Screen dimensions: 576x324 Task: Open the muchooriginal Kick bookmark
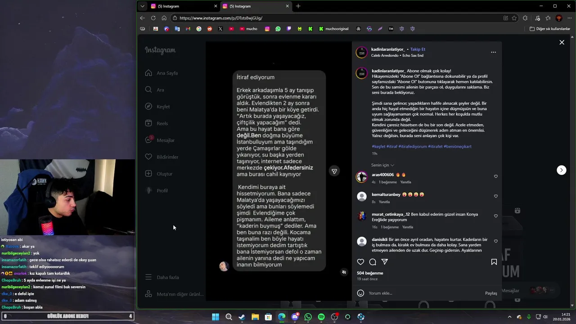tap(333, 29)
